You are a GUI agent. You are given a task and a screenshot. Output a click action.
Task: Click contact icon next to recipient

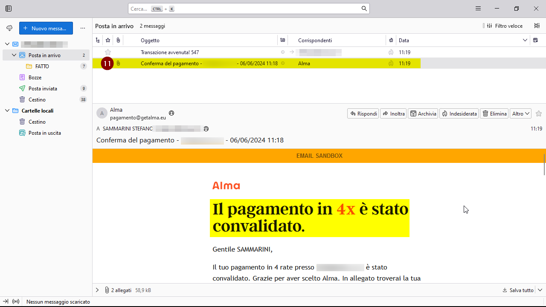(206, 129)
